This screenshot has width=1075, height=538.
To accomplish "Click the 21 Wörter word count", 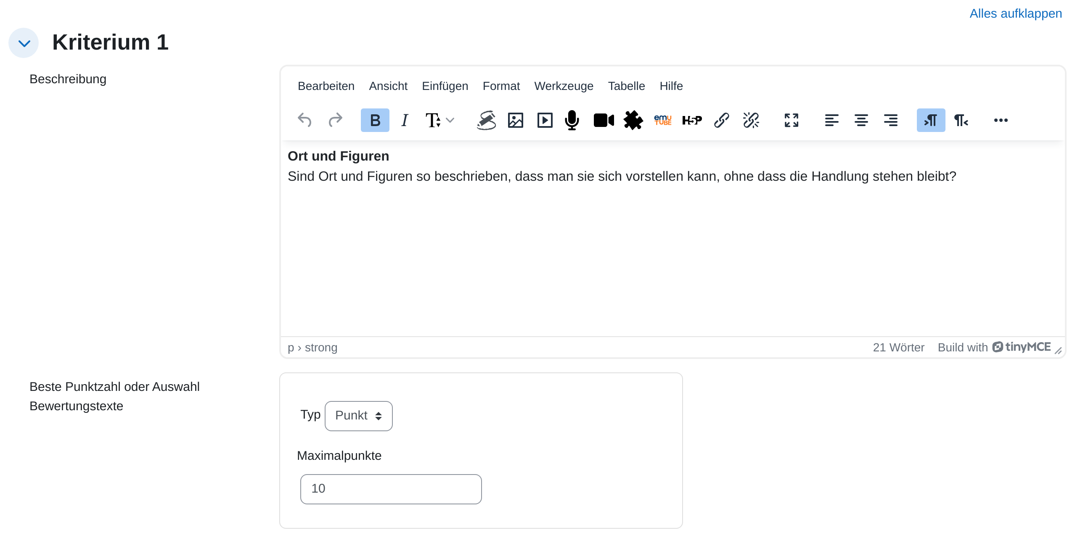I will [898, 347].
